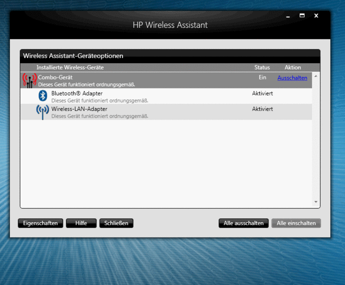Click status description under Combo-Gerät
Image resolution: width=345 pixels, height=285 pixels.
86,85
